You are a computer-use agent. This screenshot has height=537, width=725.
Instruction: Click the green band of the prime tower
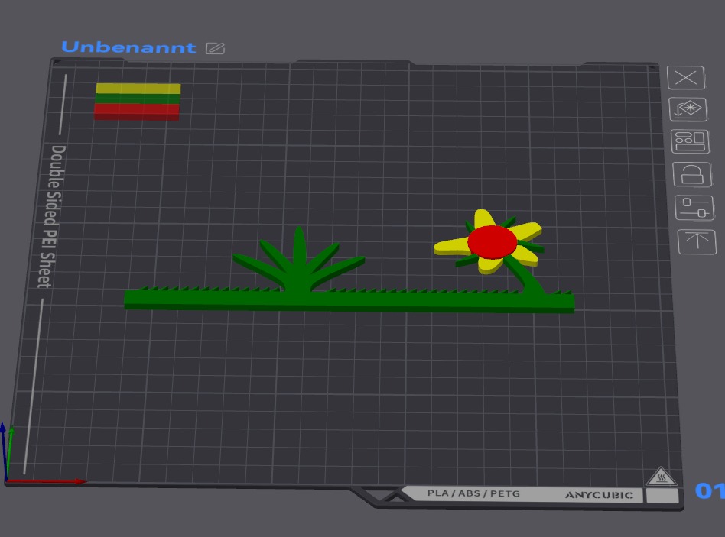(138, 99)
